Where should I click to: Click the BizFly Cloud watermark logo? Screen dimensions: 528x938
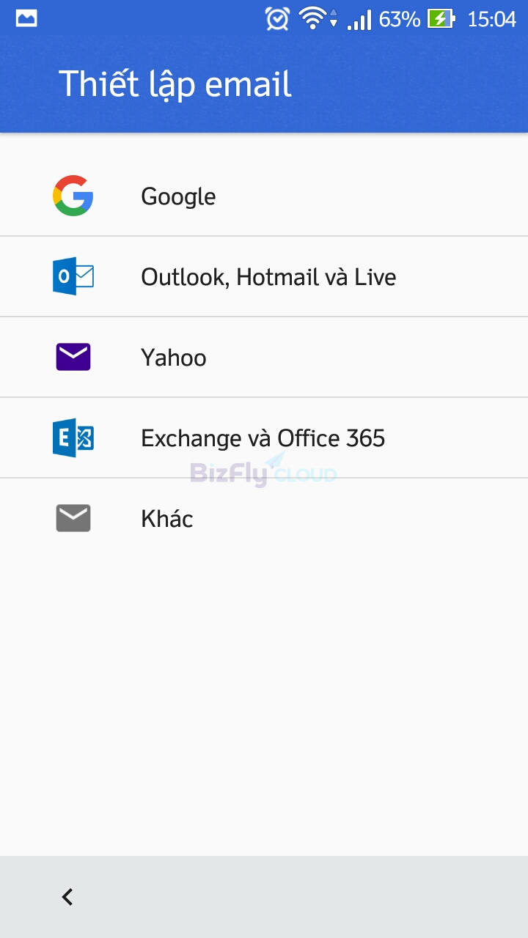pos(264,470)
